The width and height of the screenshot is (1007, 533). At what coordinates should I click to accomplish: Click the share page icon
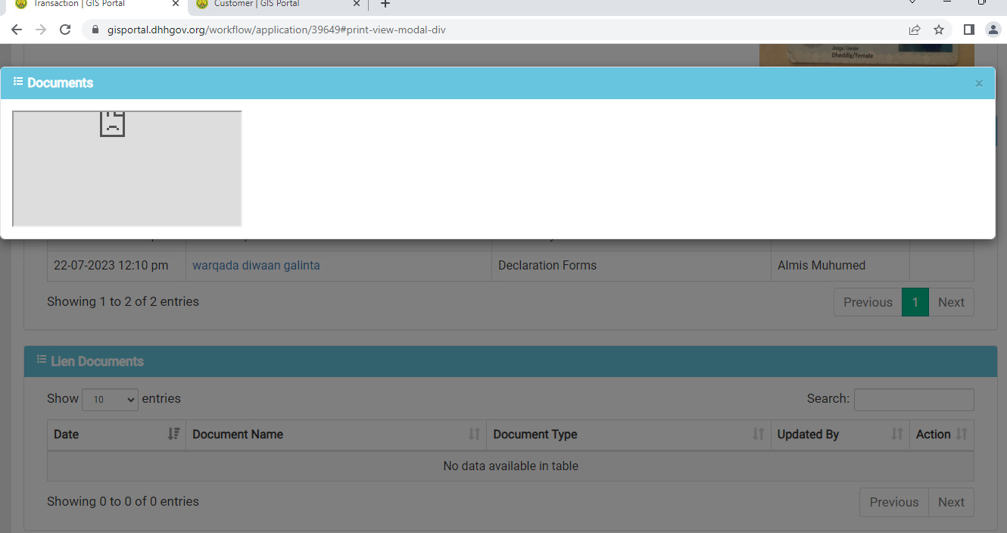(x=915, y=30)
